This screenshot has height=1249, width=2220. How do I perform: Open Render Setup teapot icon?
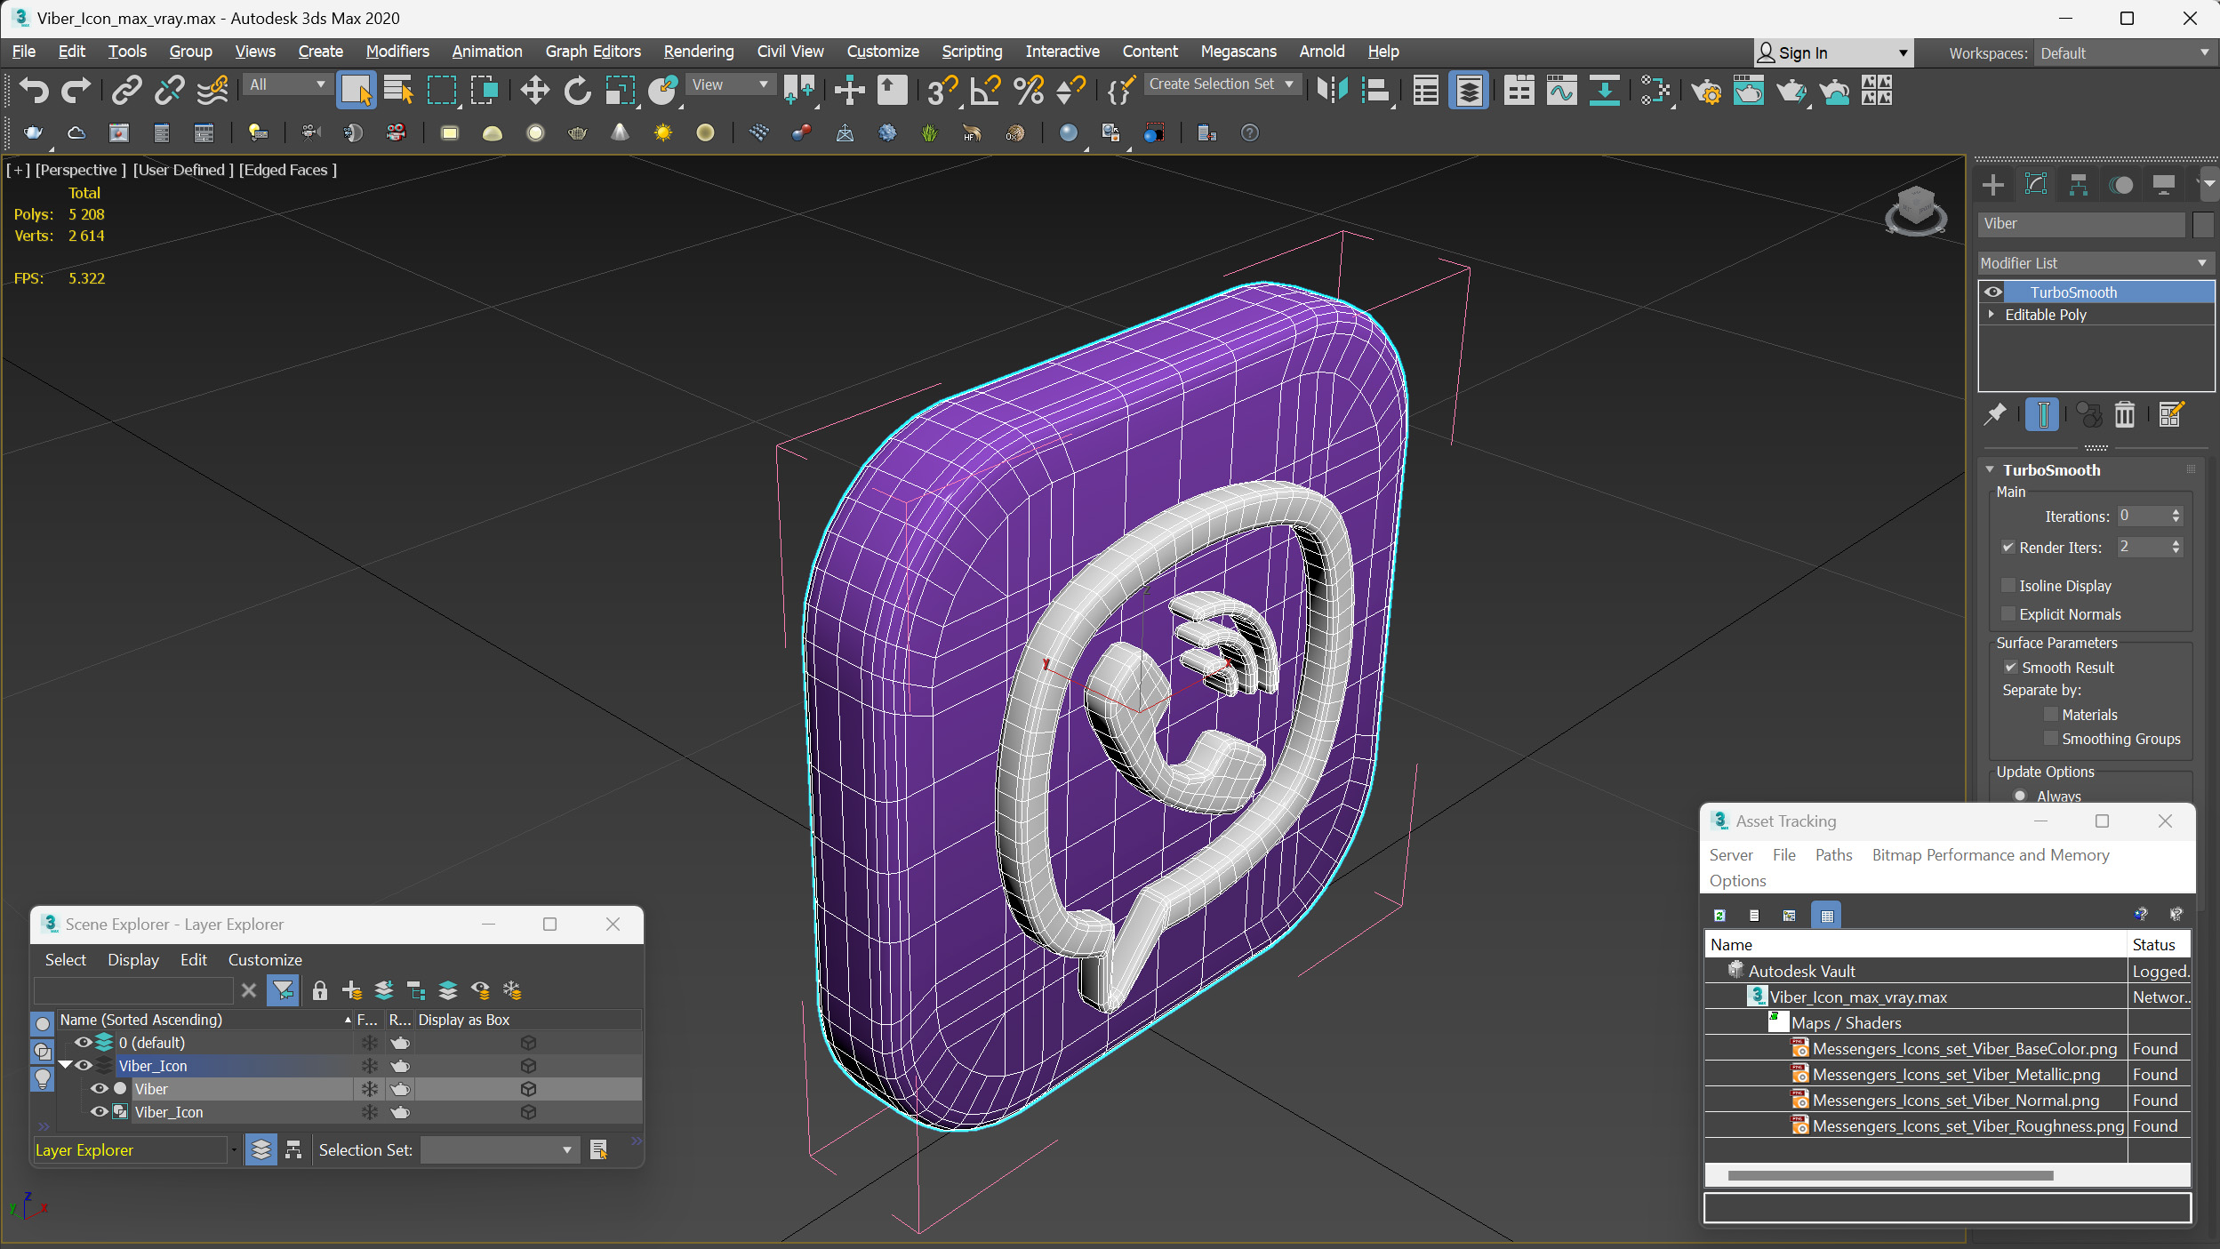pyautogui.click(x=1706, y=90)
